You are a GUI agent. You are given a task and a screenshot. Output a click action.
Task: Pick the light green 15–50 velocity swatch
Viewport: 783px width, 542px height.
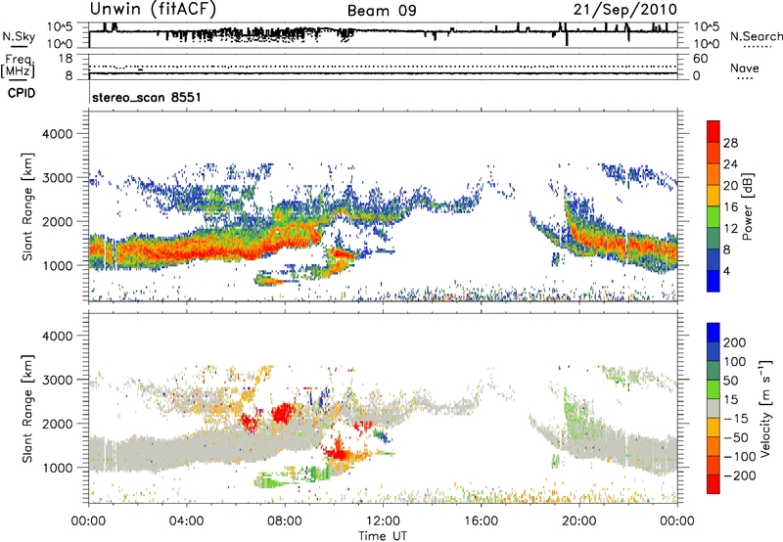click(x=714, y=389)
